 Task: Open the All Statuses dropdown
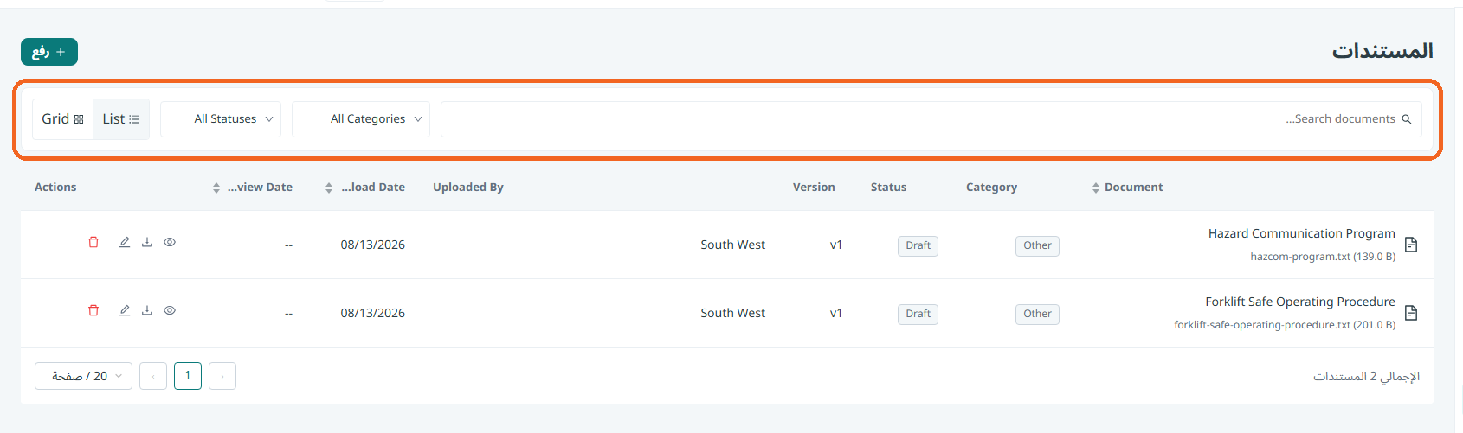click(221, 119)
